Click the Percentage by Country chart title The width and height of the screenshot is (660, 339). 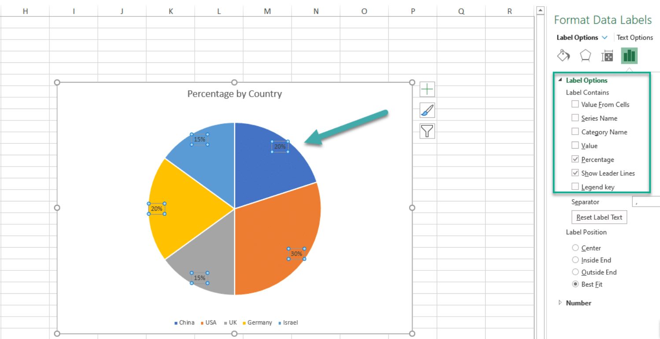coord(234,94)
